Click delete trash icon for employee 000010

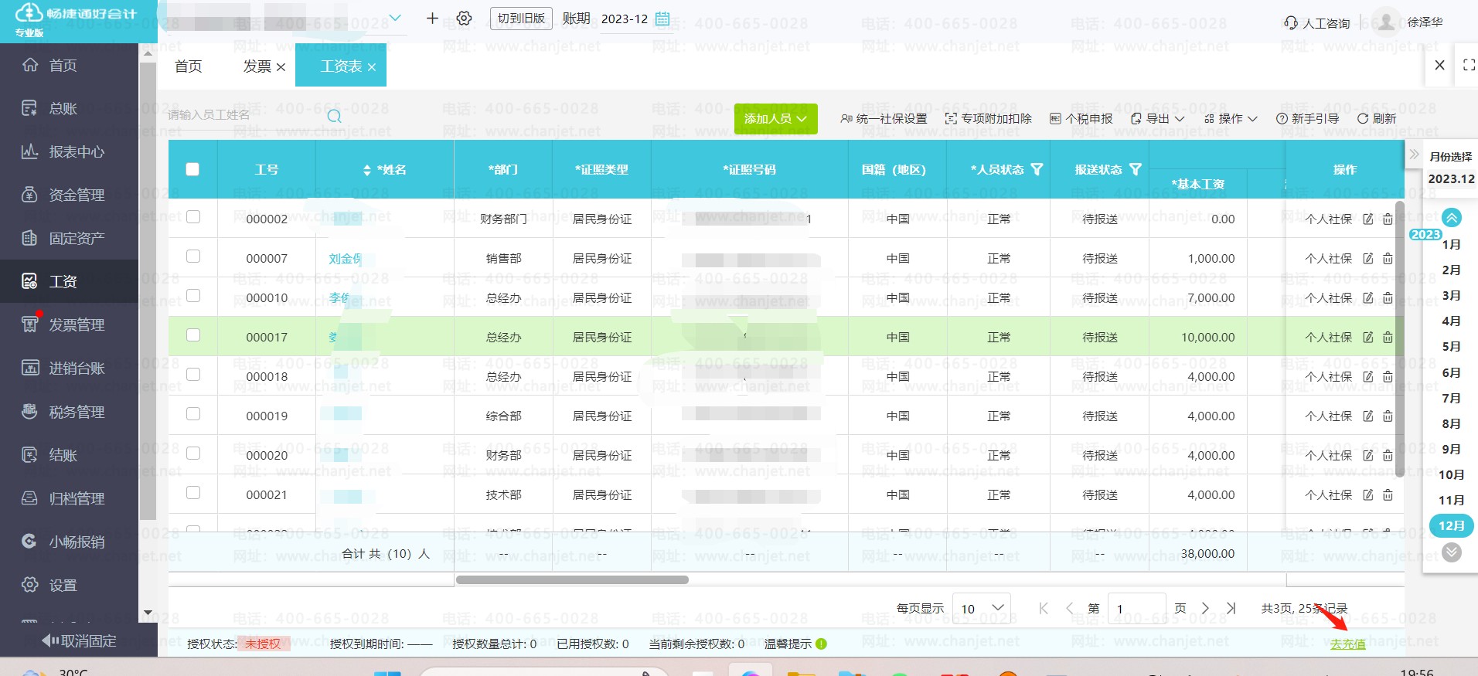(1388, 298)
